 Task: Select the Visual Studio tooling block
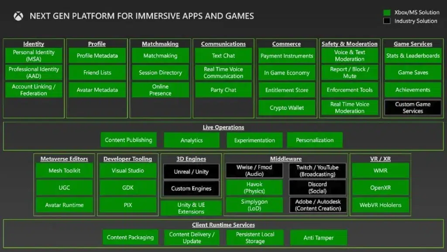tap(128, 170)
